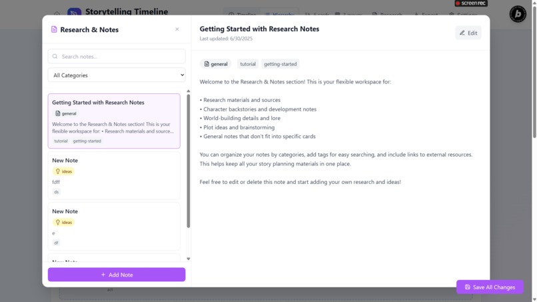Viewport: 537px width, 302px height.
Task: Click the note title heading in detail pane
Action: point(259,29)
